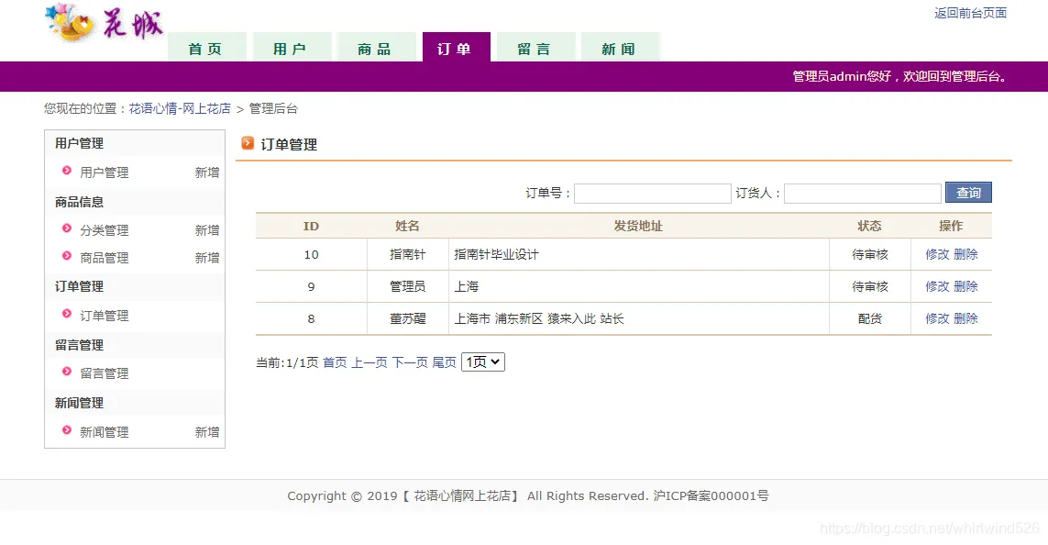The image size is (1048, 545).
Task: Switch to the 商品 tab
Action: (375, 48)
